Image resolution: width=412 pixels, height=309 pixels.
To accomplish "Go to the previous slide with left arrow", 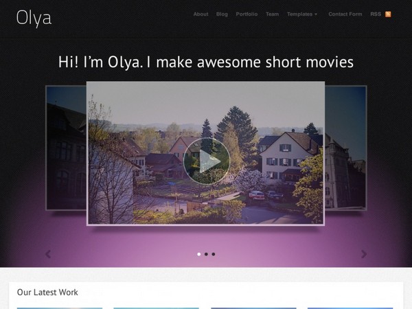I will (x=48, y=254).
